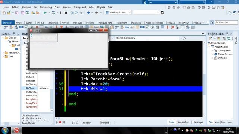Click the volume icon in system tray
Screen dimensions: 239x134
[218, 130]
